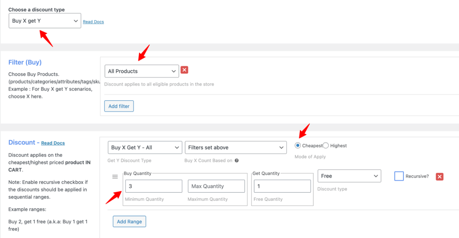
Task: Open the Buy X get Y discount type dropdown
Action: [45, 21]
